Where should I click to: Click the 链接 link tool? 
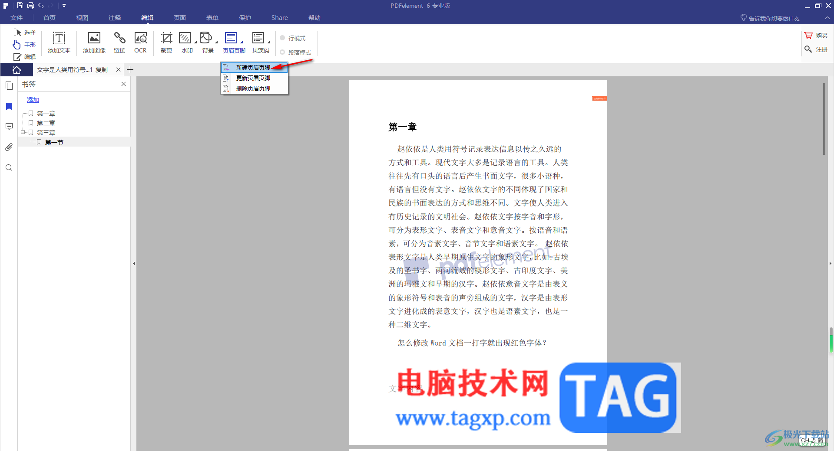tap(119, 42)
